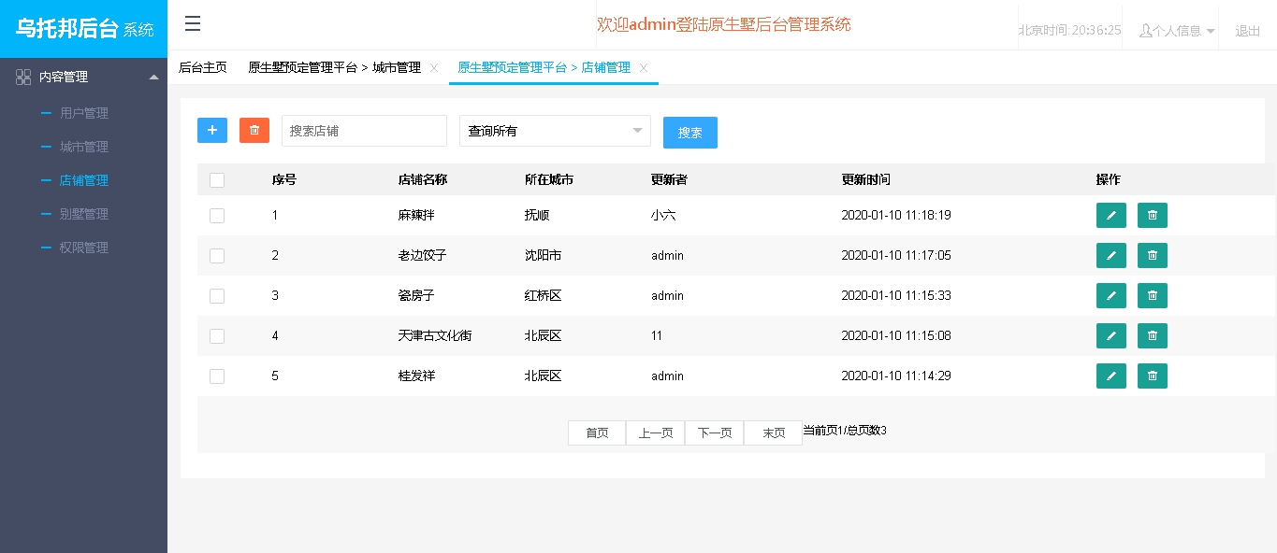Go to 末页 last page
1277x553 pixels.
coord(774,433)
